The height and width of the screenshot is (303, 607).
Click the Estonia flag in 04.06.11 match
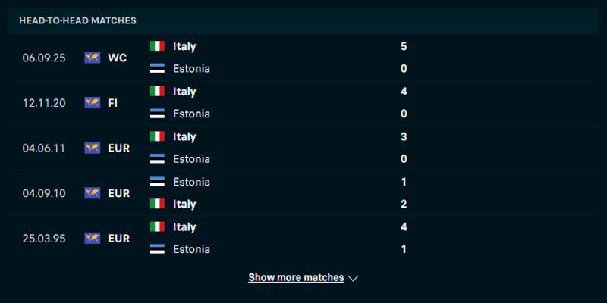(158, 159)
